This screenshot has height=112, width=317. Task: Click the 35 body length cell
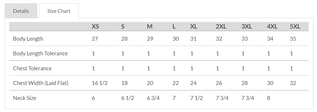[x=293, y=39]
